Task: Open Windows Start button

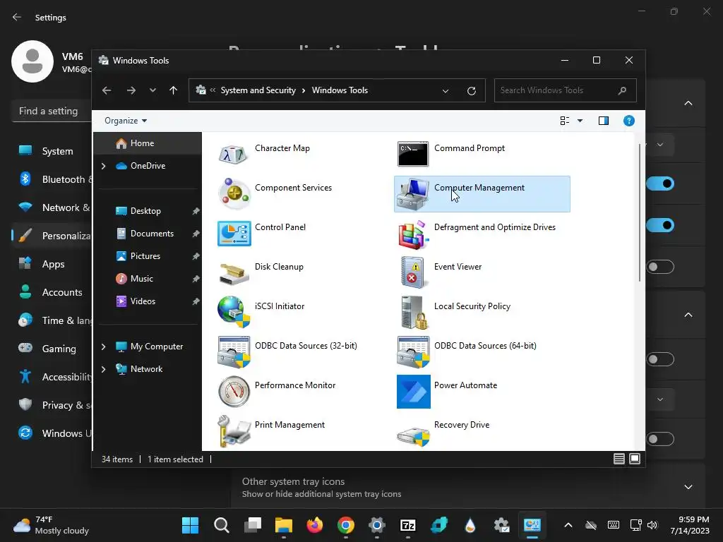Action: click(x=190, y=525)
